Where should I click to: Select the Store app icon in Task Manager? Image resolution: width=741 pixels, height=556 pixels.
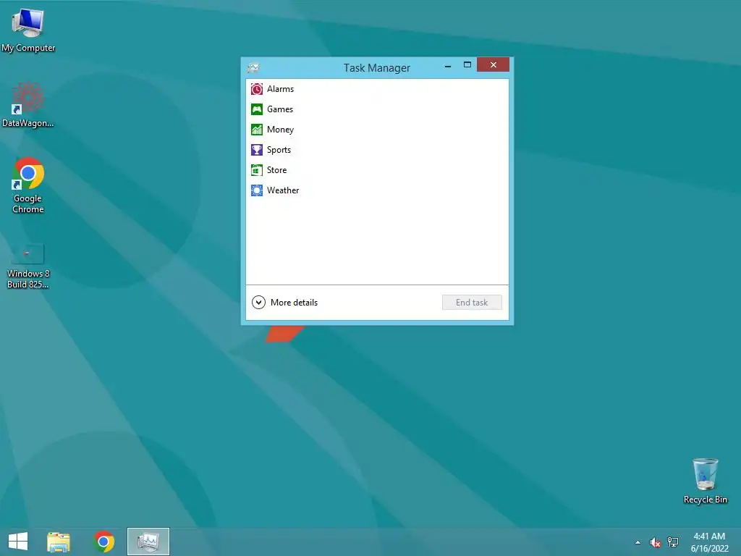257,170
